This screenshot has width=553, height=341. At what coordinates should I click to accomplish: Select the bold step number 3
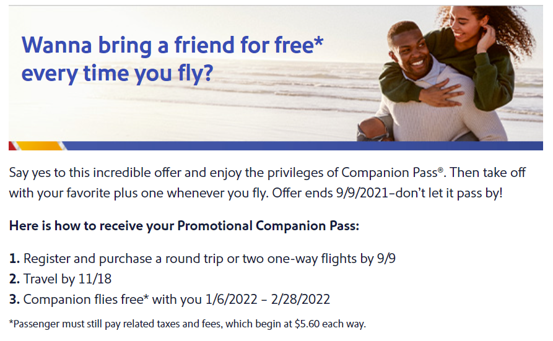click(x=14, y=300)
